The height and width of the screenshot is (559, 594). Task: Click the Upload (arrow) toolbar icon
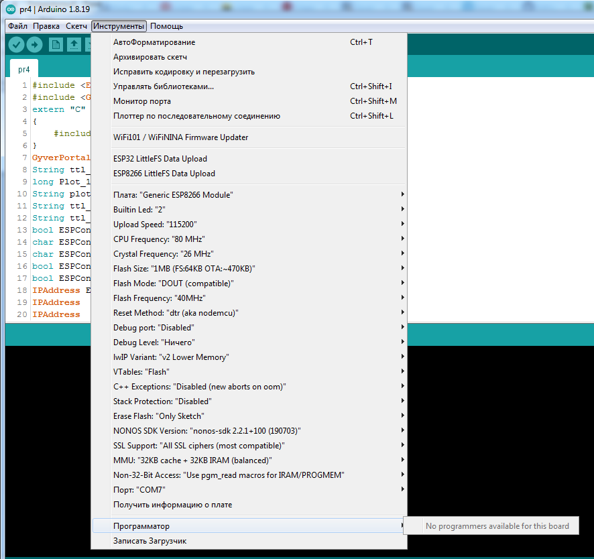[34, 45]
